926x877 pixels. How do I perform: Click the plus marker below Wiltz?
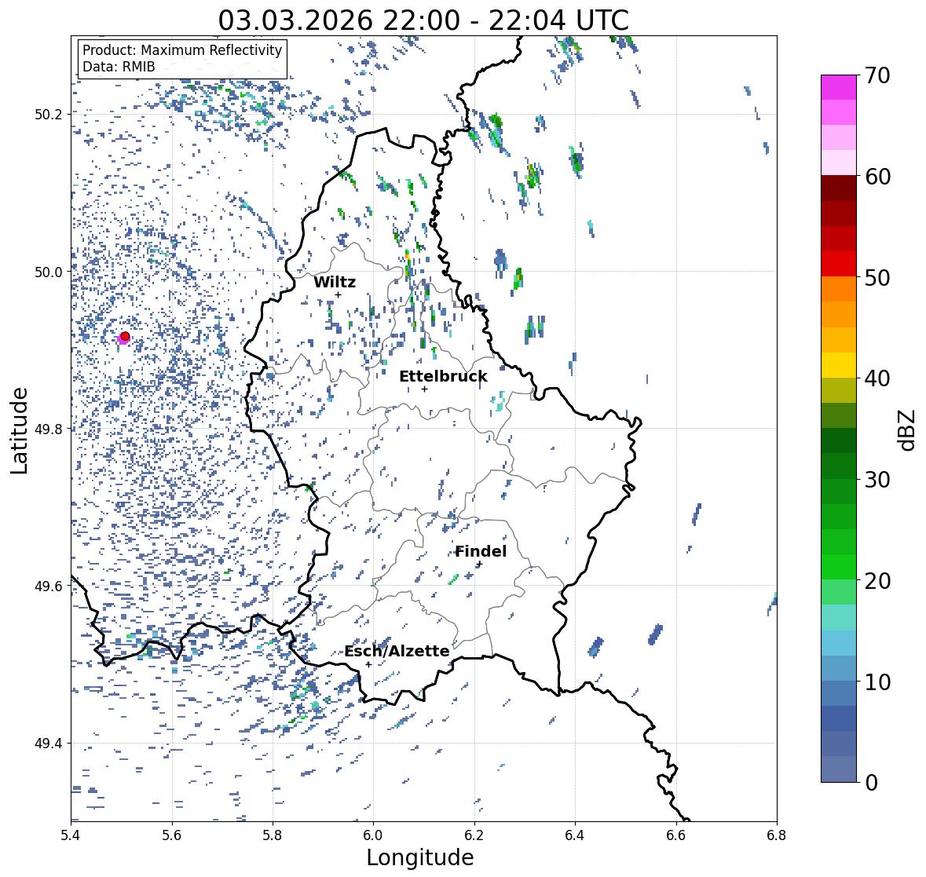[338, 294]
